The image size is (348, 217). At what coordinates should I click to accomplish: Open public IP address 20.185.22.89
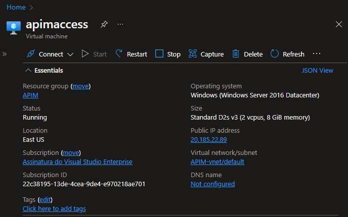coord(208,140)
